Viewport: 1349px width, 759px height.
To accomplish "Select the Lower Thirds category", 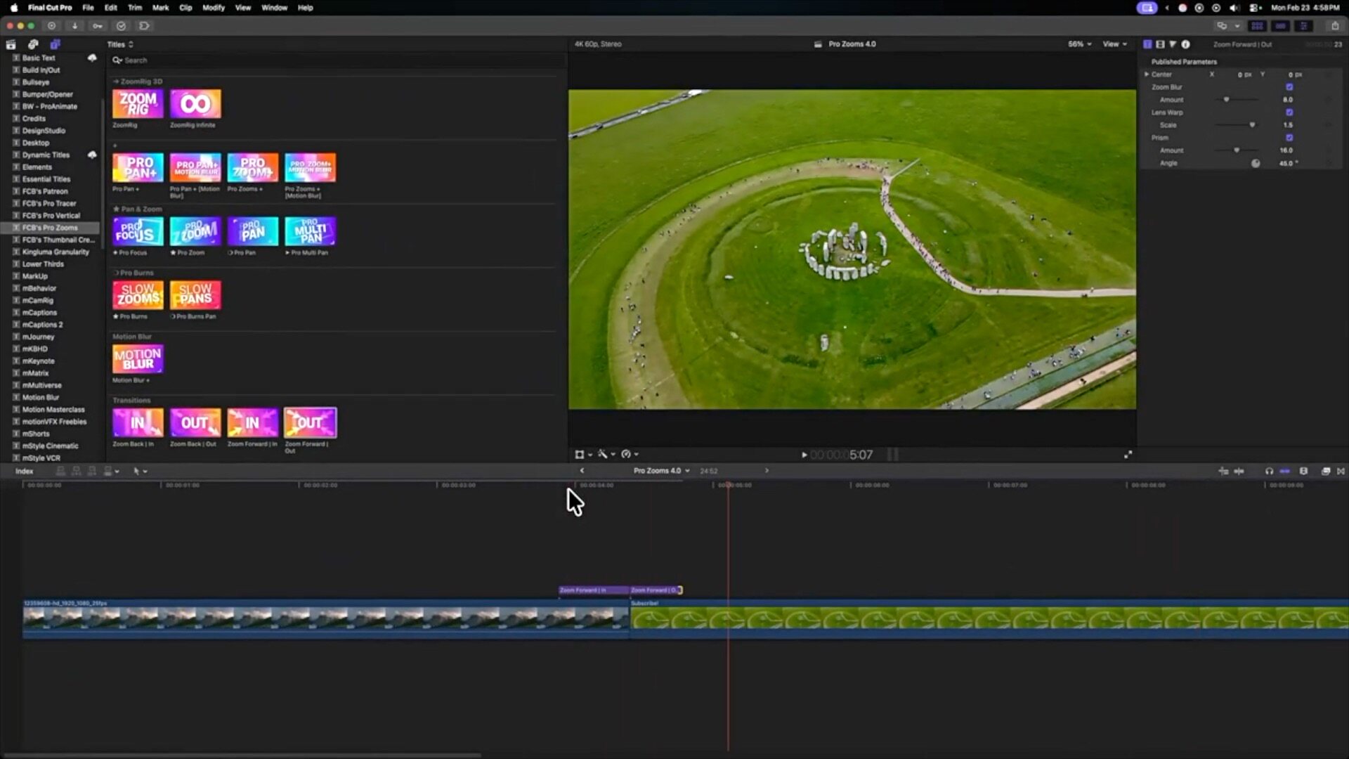I will [43, 264].
